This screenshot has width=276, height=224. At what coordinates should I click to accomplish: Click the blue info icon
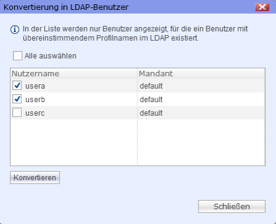pyautogui.click(x=15, y=30)
